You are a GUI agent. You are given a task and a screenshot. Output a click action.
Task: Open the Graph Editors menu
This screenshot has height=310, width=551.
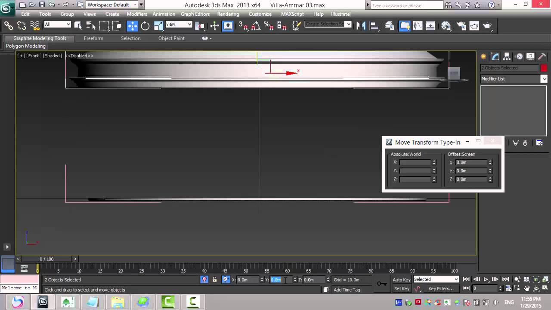coord(195,14)
